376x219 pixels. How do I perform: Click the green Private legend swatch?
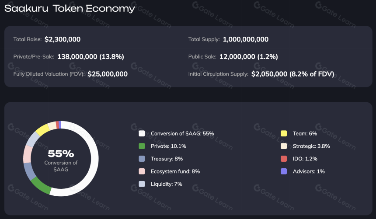(x=142, y=146)
